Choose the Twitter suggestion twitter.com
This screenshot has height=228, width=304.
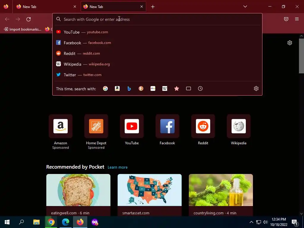[x=157, y=75]
